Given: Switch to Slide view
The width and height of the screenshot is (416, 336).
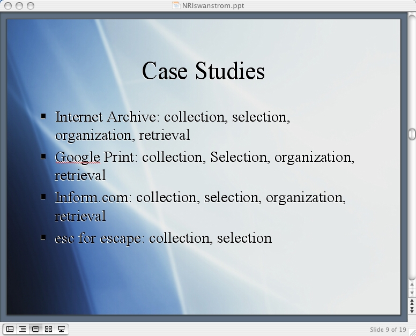Looking at the screenshot, I should tap(35, 329).
